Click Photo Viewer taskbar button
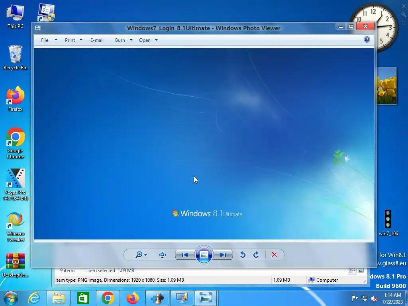408x306 pixels. pos(206,298)
